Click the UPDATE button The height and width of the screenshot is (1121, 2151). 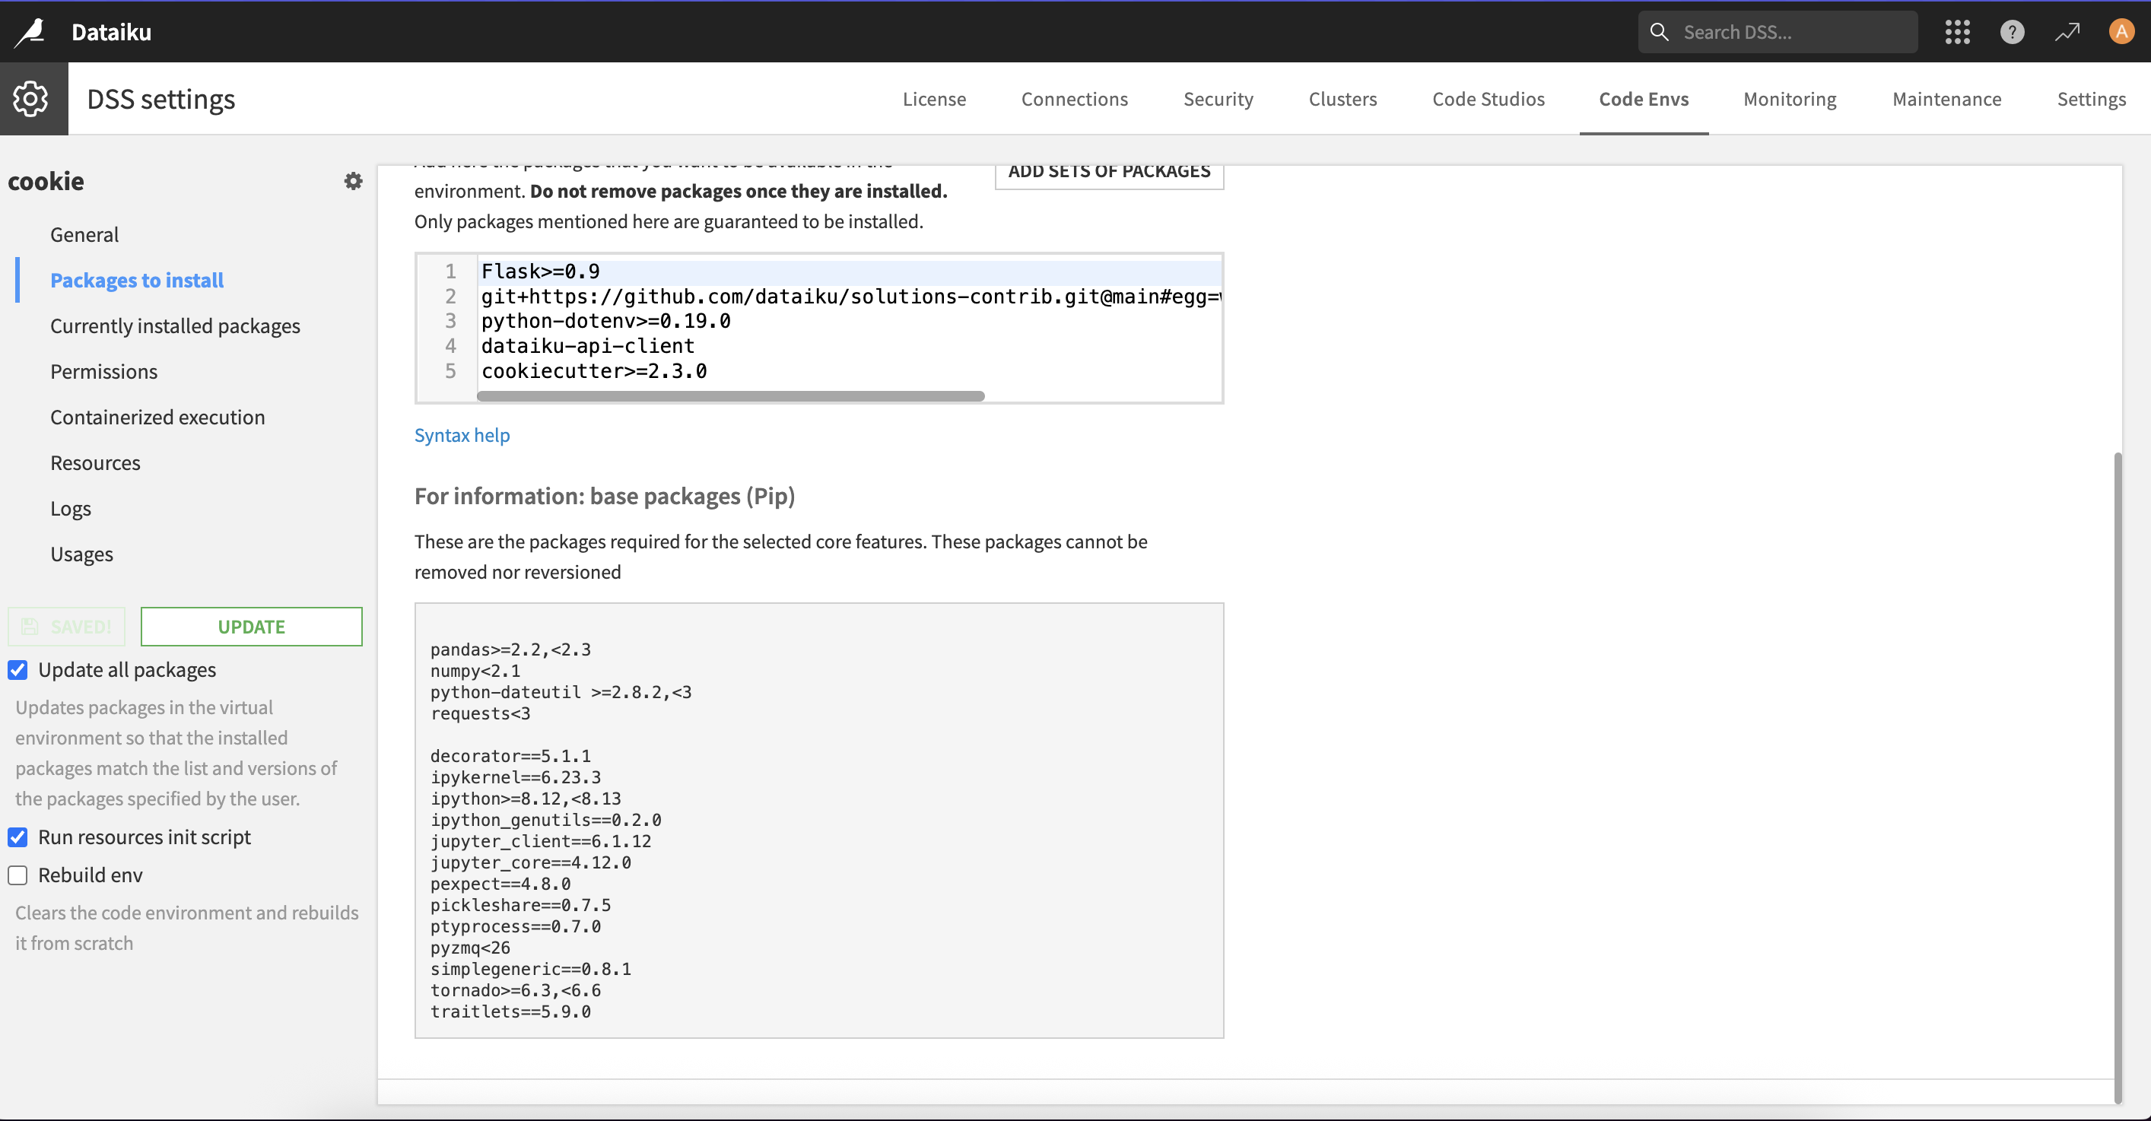point(251,626)
